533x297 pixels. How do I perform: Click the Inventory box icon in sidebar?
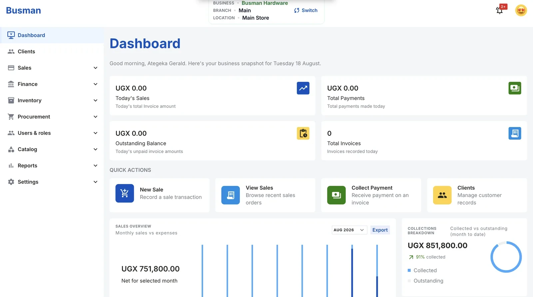click(11, 100)
